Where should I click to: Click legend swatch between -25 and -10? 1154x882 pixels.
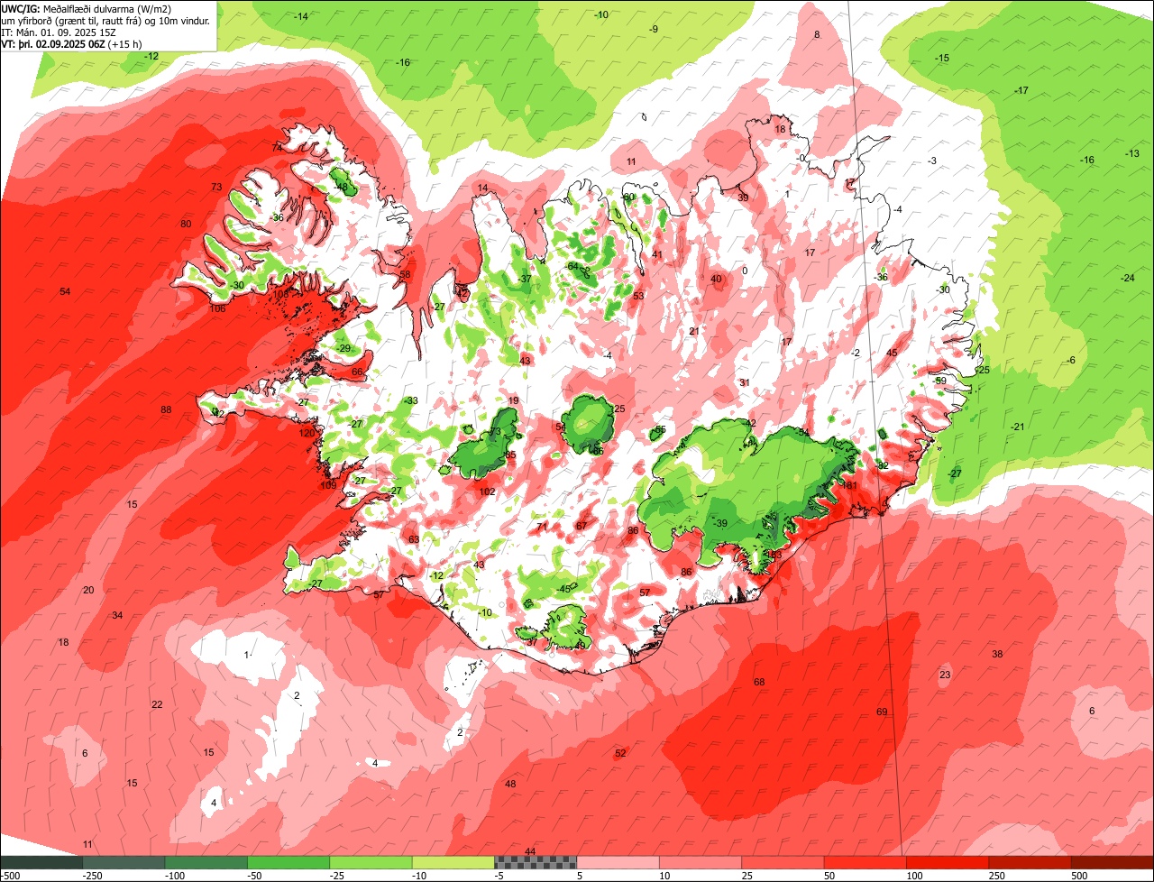(x=371, y=862)
